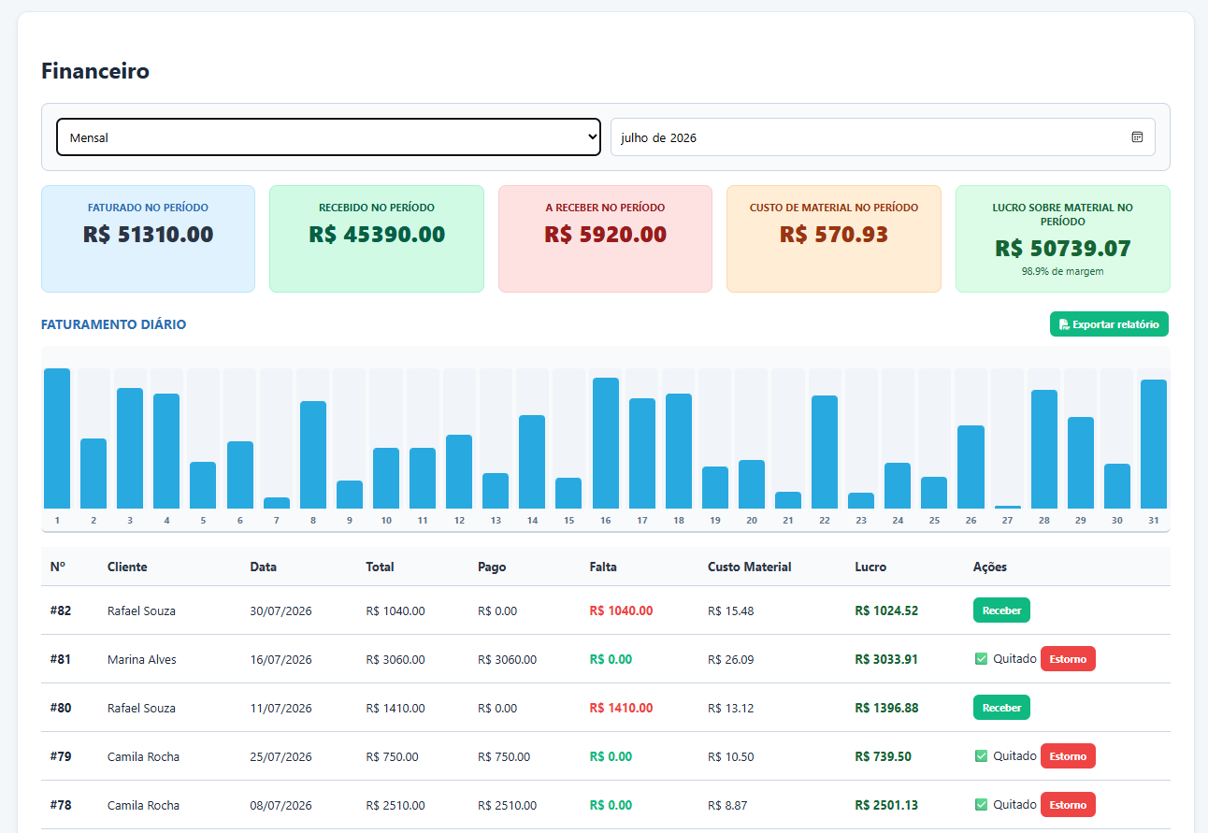
Task: Click date 08/07/2026
Action: tap(280, 805)
